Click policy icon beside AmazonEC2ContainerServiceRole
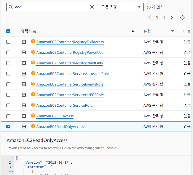 [33, 105]
